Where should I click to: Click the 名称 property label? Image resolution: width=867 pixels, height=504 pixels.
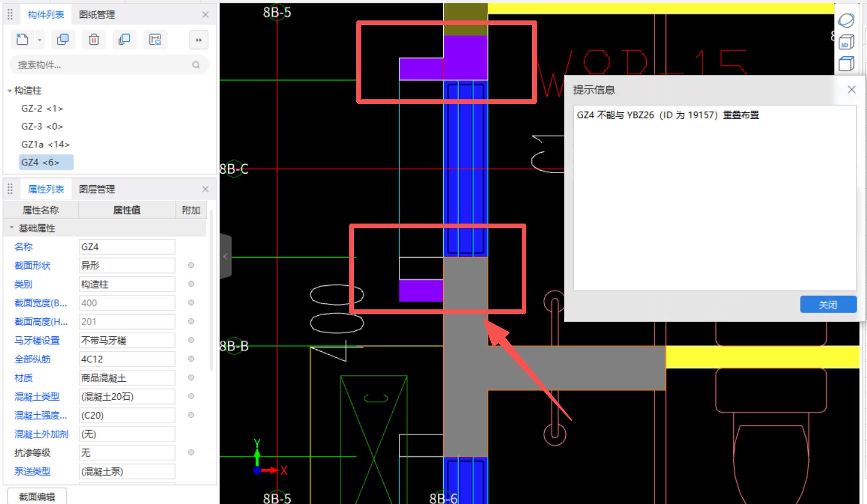tap(23, 247)
